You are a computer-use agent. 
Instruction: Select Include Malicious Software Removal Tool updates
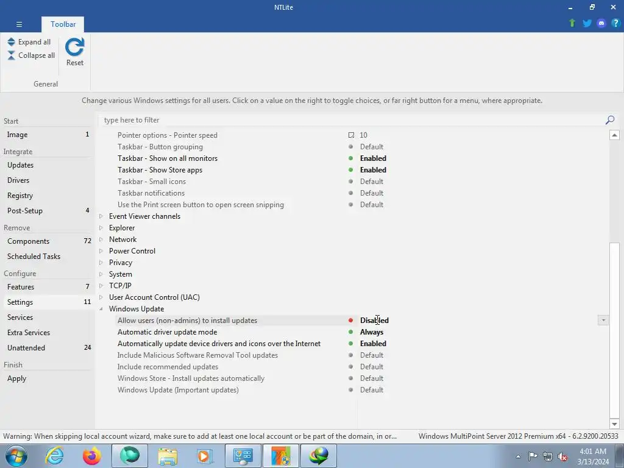197,355
